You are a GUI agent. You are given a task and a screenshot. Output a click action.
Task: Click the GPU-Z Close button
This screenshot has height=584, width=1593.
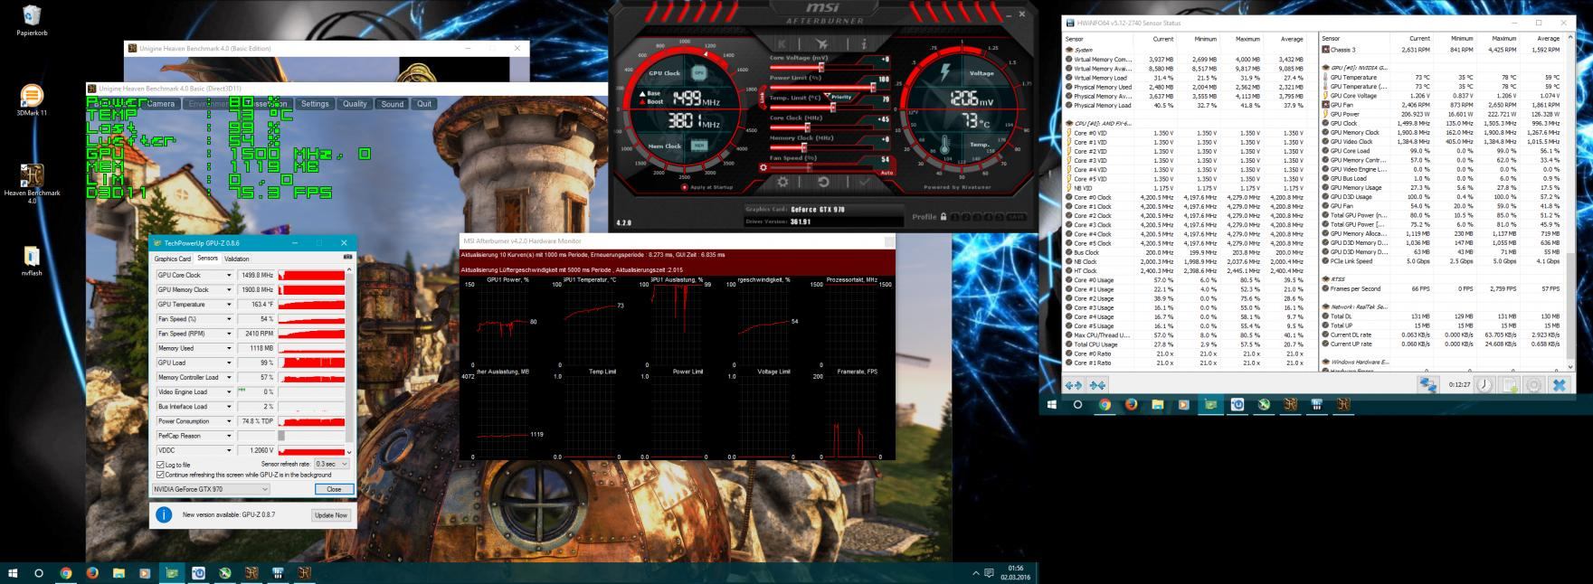pos(334,489)
